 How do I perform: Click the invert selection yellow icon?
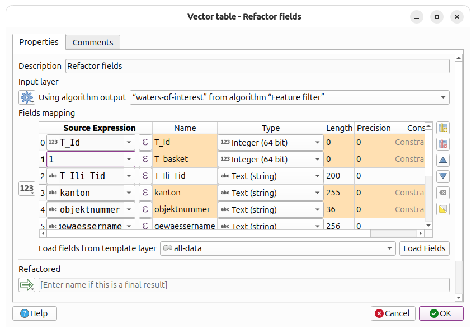443,209
